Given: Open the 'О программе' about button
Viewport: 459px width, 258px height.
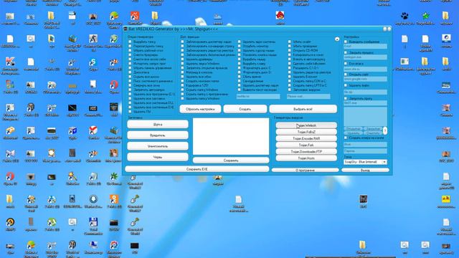Looking at the screenshot, I should click(306, 170).
